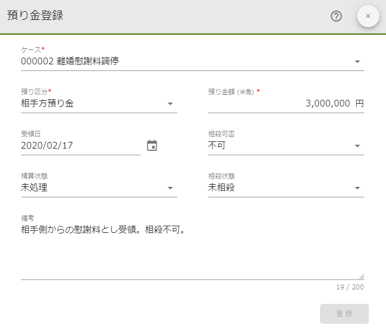Click into the 備考 text area
This screenshot has width=386, height=336.
[193, 251]
